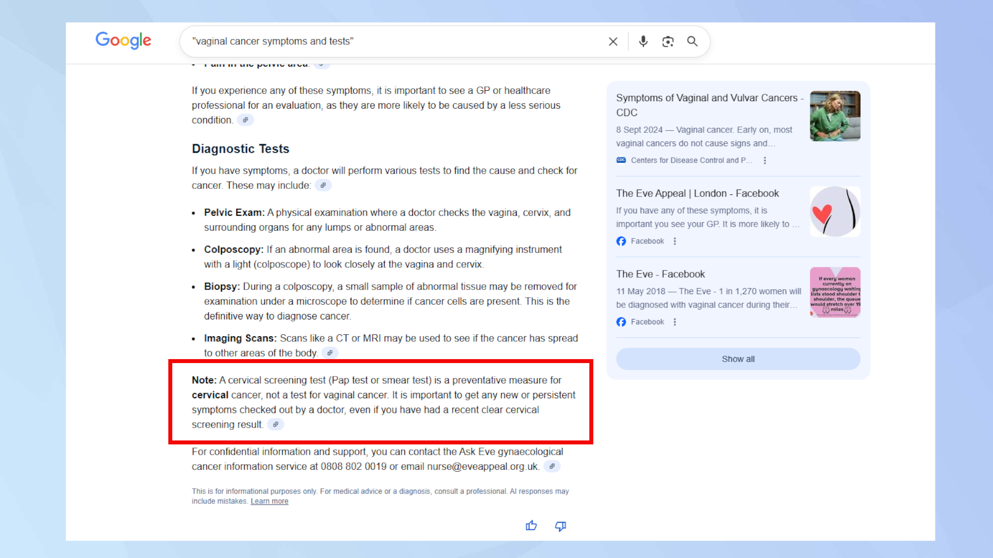
Task: Open The Eve Appeal London Facebook result
Action: coord(697,193)
